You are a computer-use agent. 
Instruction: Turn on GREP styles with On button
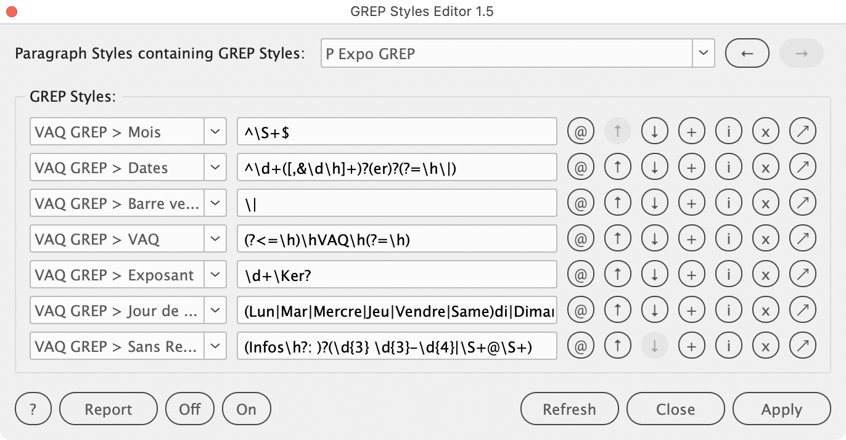[x=246, y=409]
